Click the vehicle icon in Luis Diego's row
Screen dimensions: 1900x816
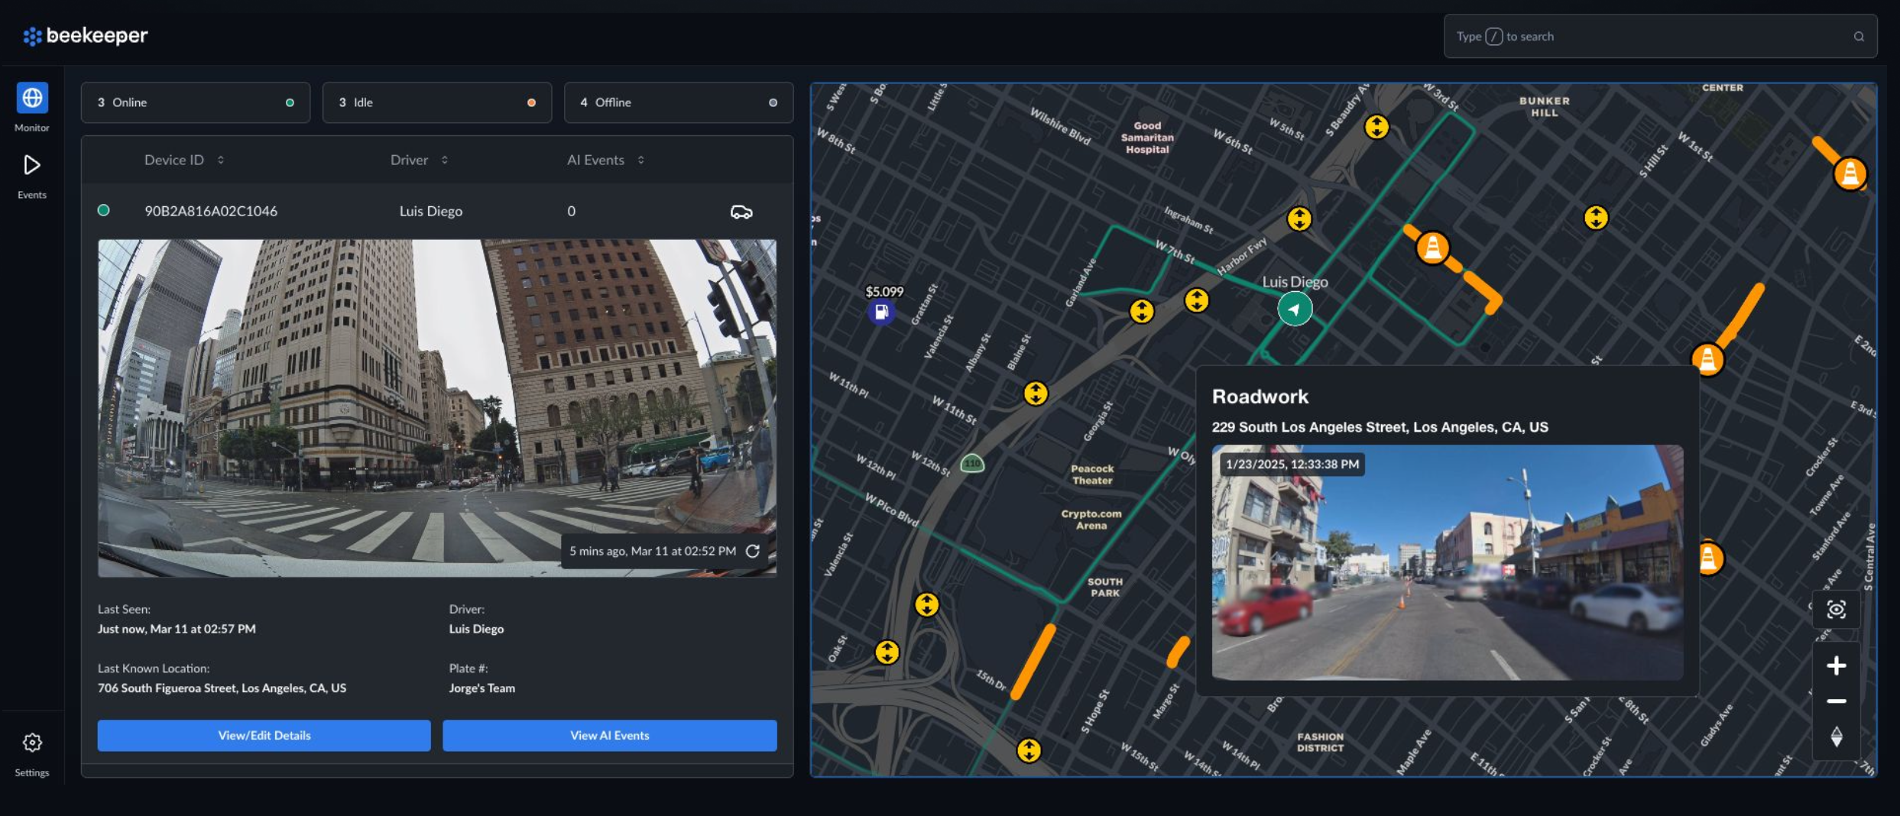coord(741,212)
